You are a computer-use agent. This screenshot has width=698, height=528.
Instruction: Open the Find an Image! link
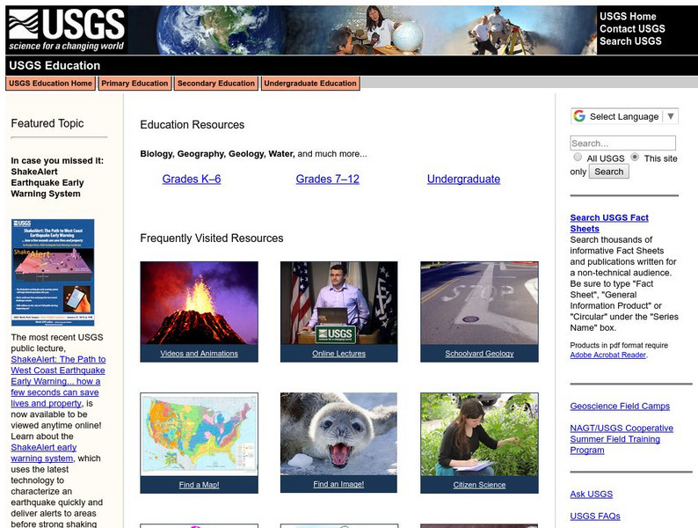(338, 484)
